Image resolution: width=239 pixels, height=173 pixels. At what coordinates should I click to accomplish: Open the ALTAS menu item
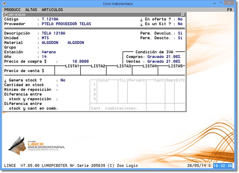pyautogui.click(x=31, y=10)
